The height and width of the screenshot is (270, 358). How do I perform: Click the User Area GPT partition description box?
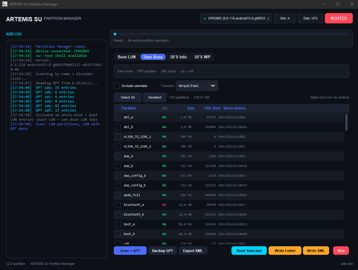pos(231,71)
